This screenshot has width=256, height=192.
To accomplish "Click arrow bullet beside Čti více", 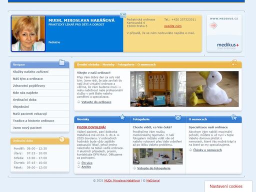I will 78,162.
